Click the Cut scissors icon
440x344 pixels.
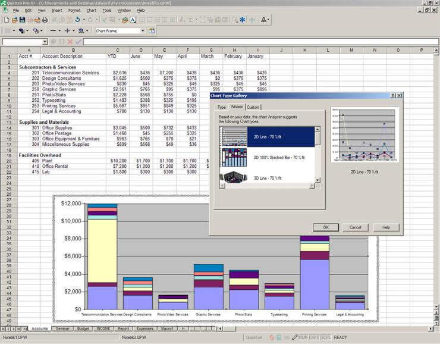[55, 20]
